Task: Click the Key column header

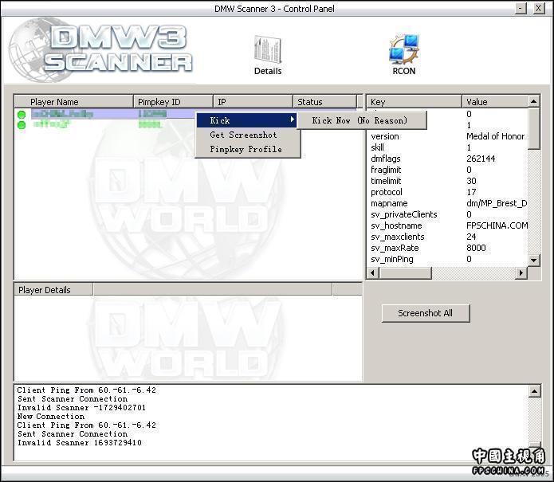Action: click(414, 102)
